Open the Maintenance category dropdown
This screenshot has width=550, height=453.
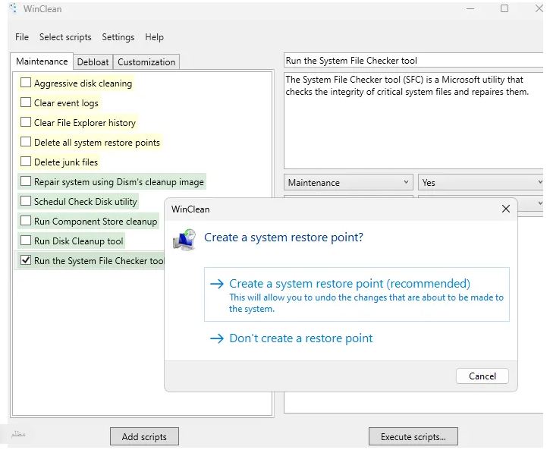coord(348,182)
